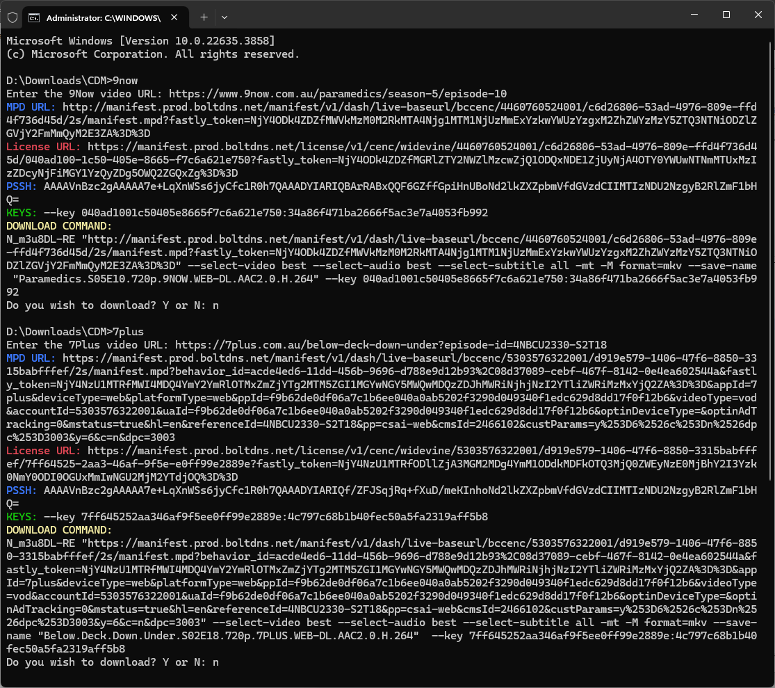Click the Paramedics.S05E10 save-name text
This screenshot has width=775, height=688.
pos(165,279)
